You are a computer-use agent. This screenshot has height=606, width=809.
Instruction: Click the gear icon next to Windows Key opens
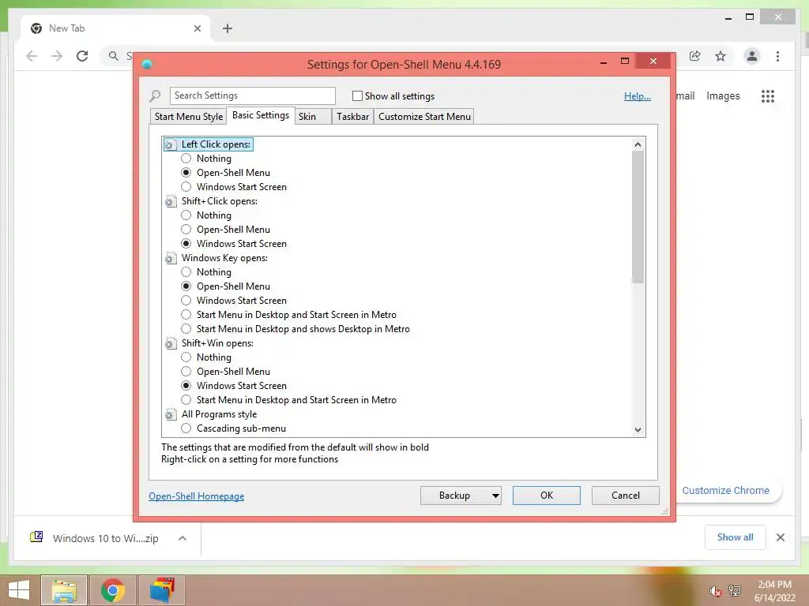click(171, 258)
